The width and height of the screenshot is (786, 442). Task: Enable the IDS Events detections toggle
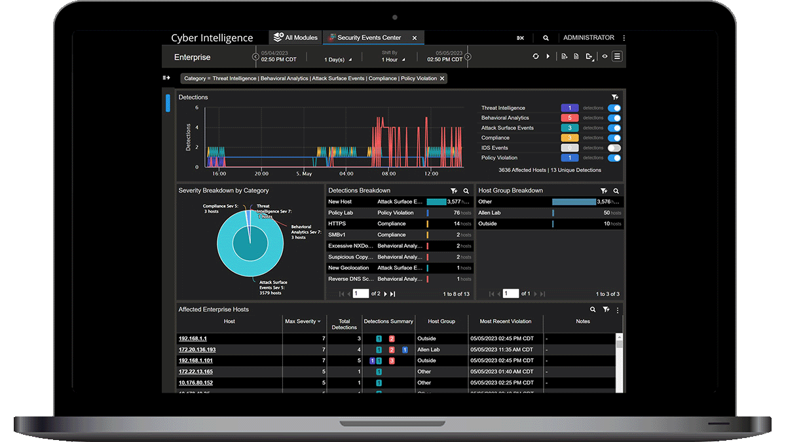[x=614, y=148]
